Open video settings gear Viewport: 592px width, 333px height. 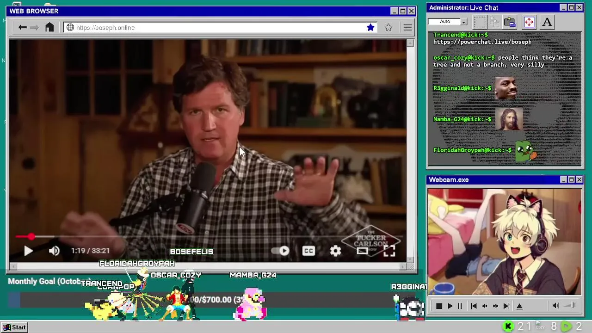[x=335, y=251]
